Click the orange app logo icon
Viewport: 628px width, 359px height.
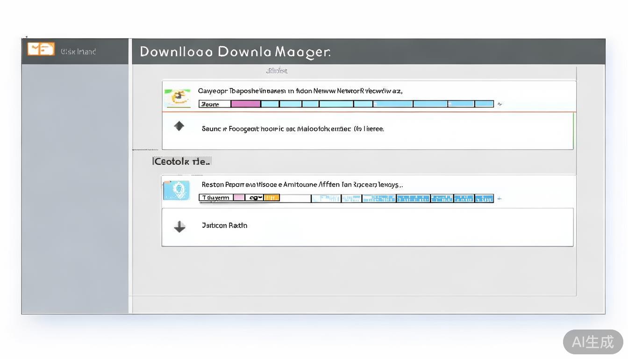[x=41, y=49]
